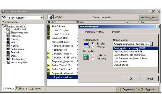Pick Analizy graficzne - towary (BLOT) in the list
162x94 pixels.
click(135, 48)
